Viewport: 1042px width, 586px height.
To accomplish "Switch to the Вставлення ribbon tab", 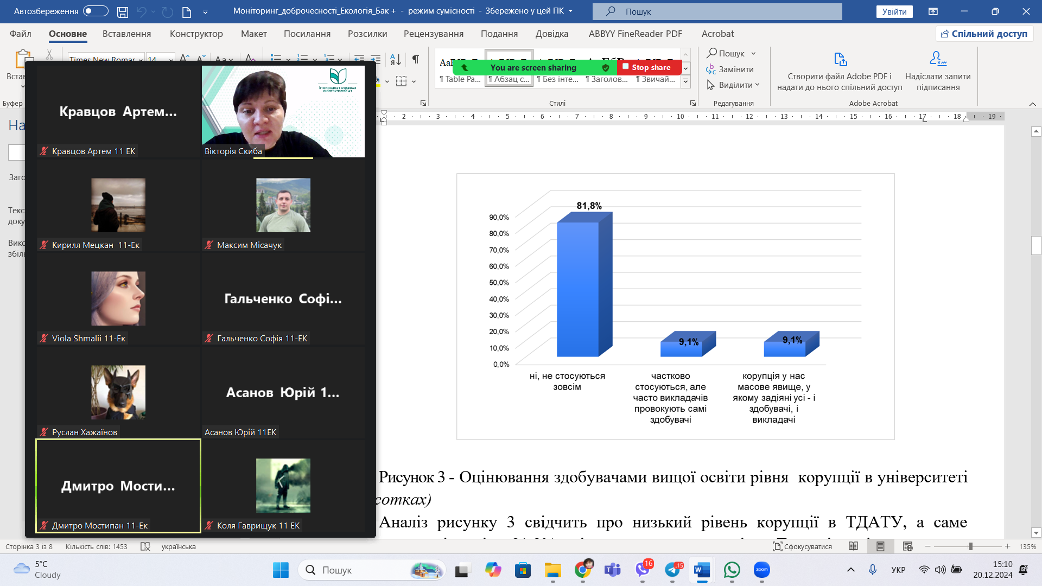I will click(x=126, y=34).
